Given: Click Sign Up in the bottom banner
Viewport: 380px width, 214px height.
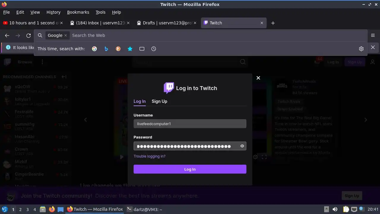Looking at the screenshot, I should coord(352,196).
